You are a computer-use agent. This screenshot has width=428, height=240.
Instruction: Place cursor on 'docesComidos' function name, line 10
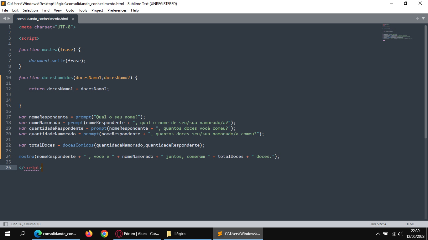(x=57, y=77)
